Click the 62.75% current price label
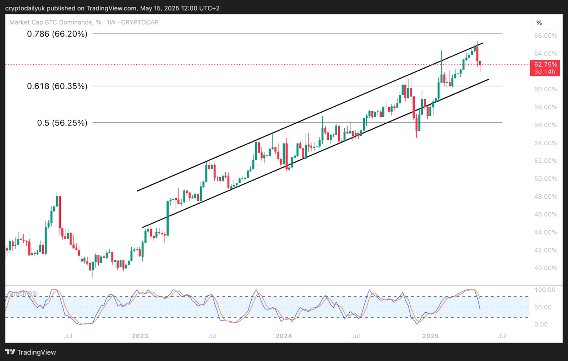 (545, 64)
